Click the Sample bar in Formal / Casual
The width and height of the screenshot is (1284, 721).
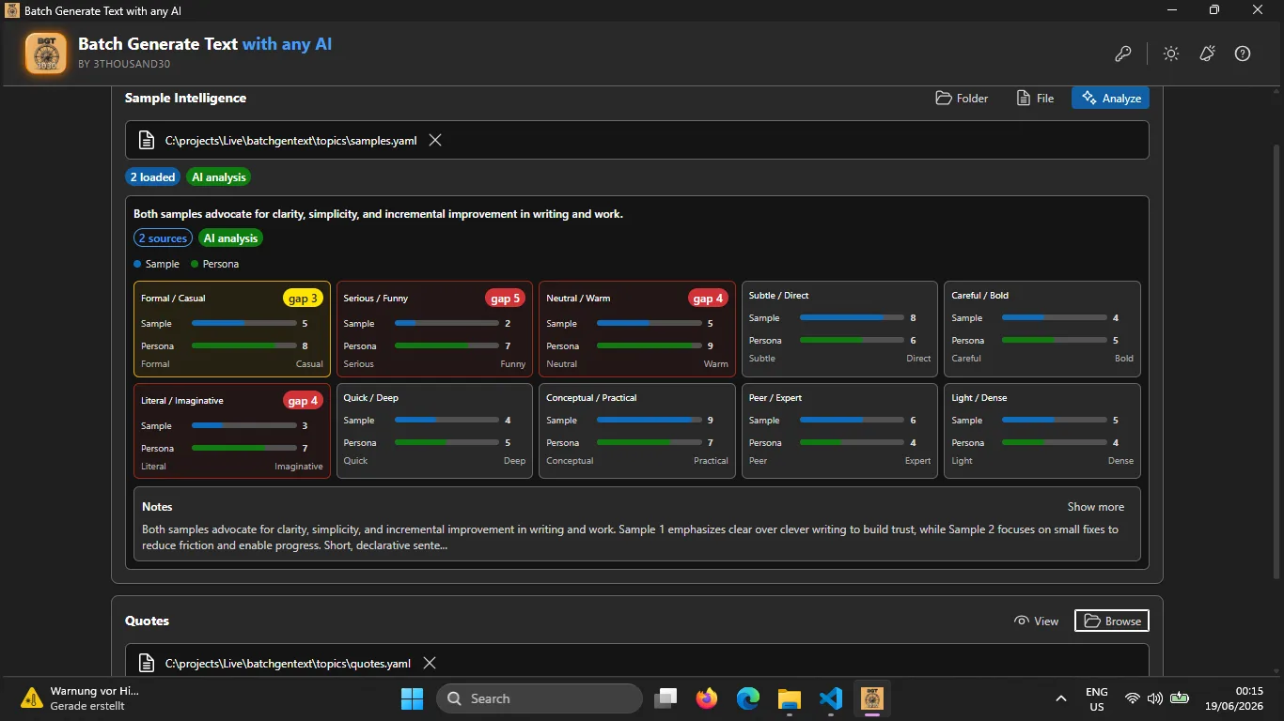tap(243, 323)
